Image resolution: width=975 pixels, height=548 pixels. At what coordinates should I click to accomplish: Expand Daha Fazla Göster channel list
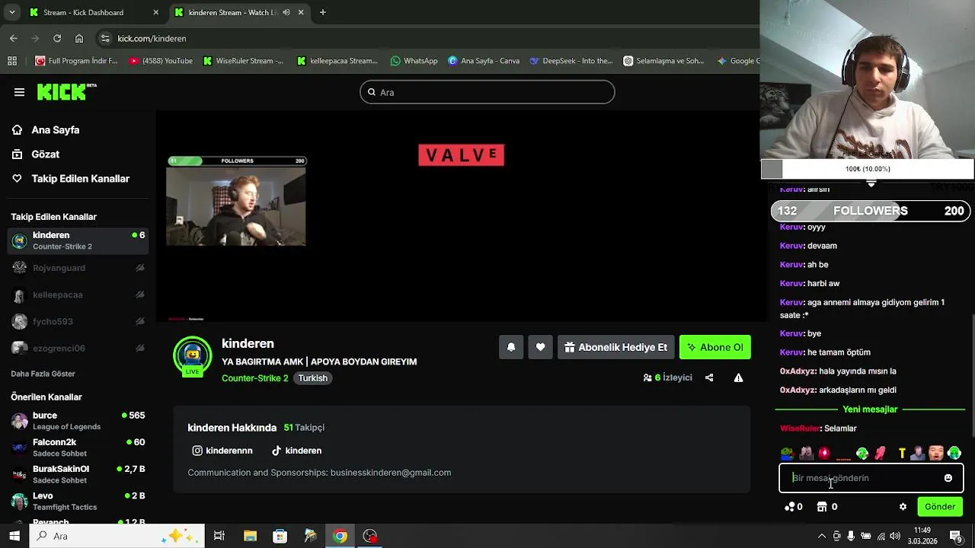point(43,374)
